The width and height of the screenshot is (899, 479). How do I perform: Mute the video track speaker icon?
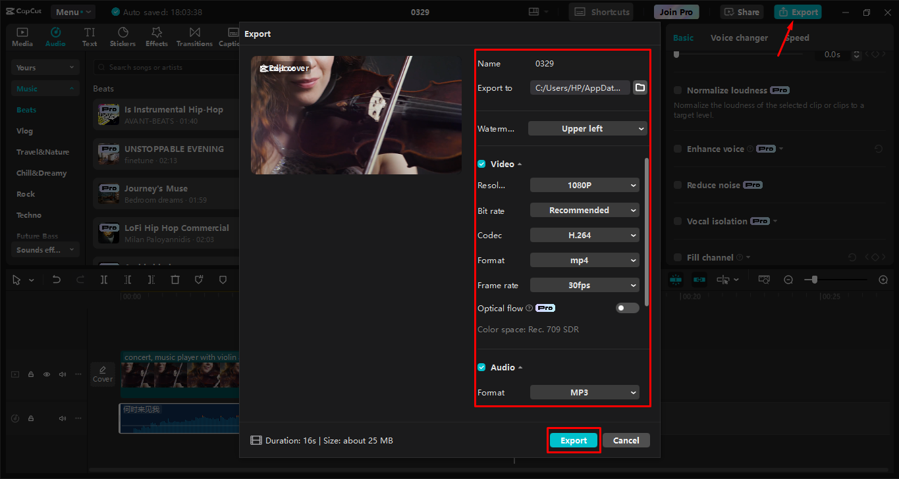(63, 374)
